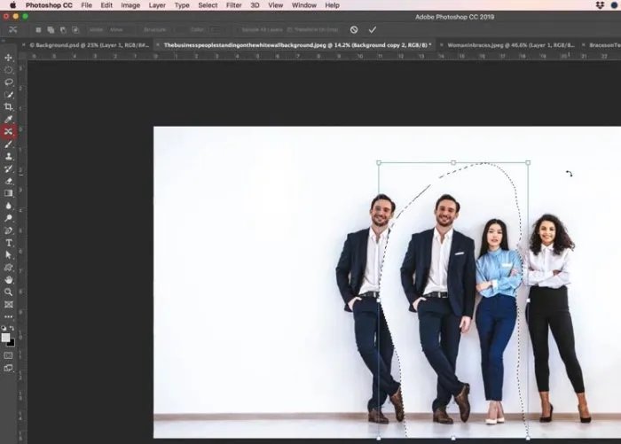Click the foreground color swatch
621x444 pixels.
point(6,338)
